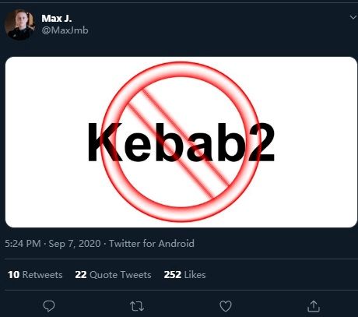The image size is (358, 317).
Task: Retweet this tweet using the arrows icon
Action: [x=137, y=306]
